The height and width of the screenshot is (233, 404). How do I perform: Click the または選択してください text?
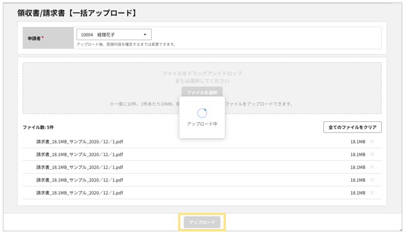pyautogui.click(x=202, y=81)
